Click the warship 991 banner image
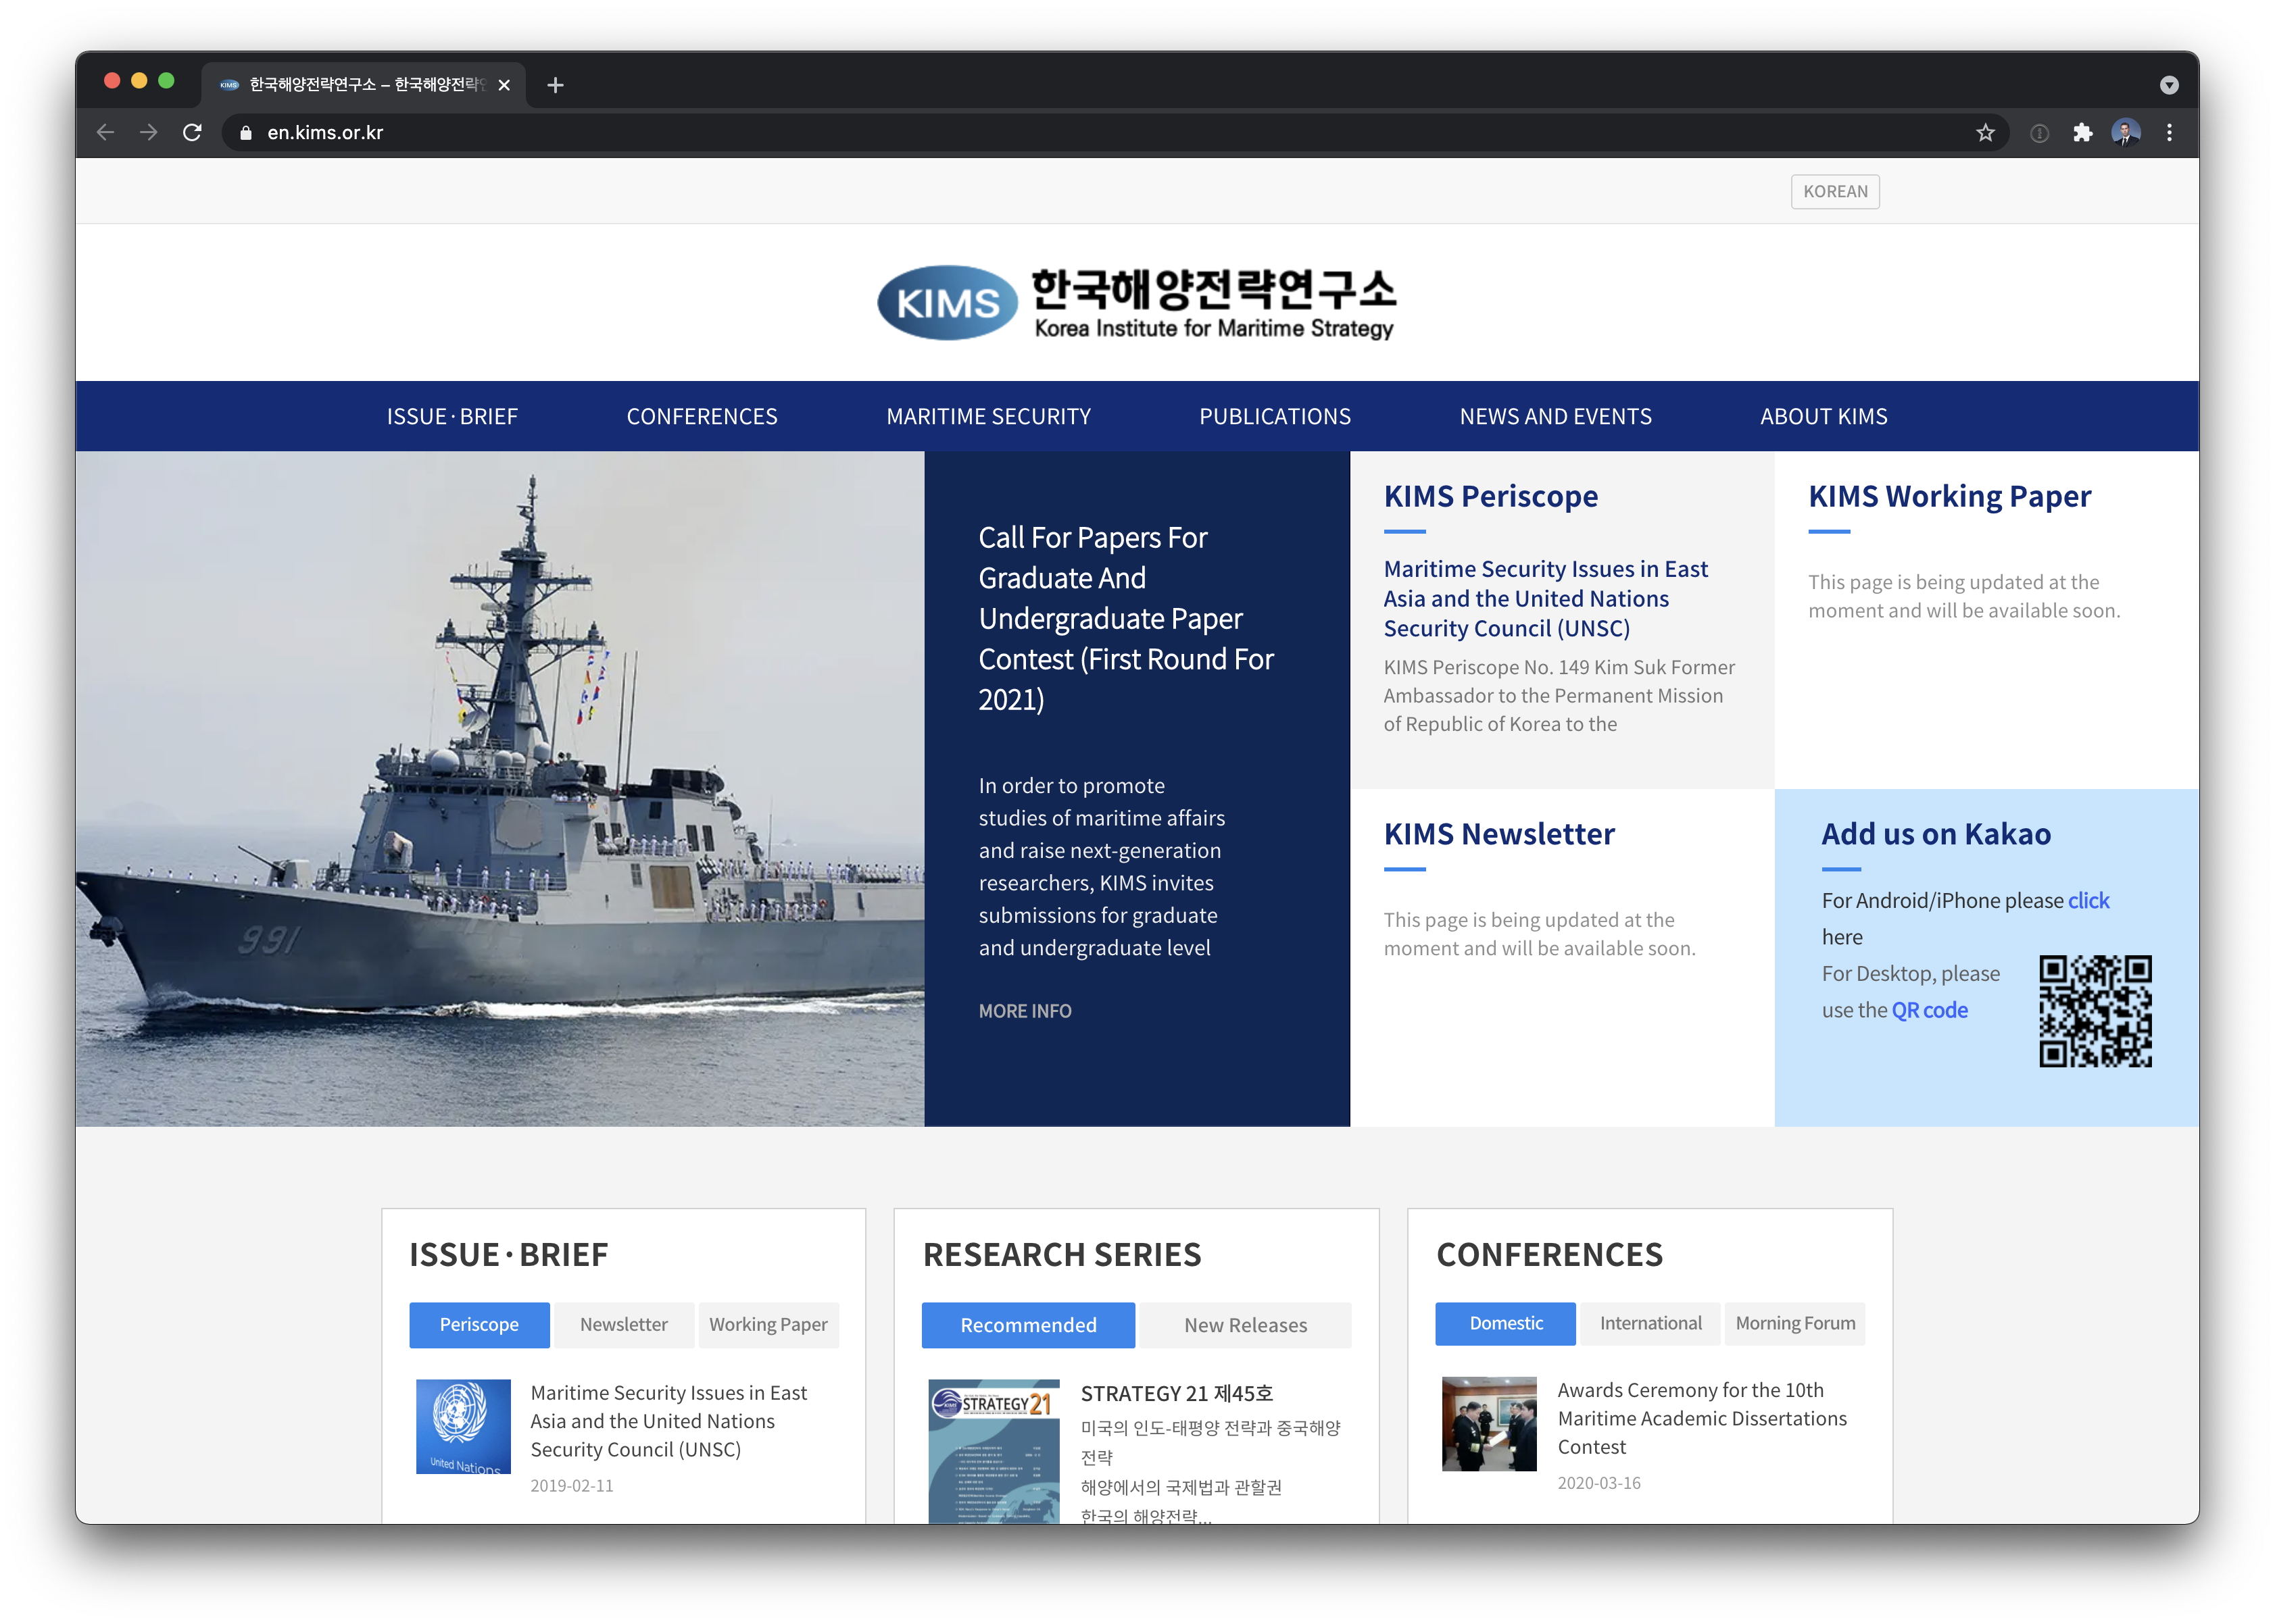The height and width of the screenshot is (1624, 2275). 499,789
